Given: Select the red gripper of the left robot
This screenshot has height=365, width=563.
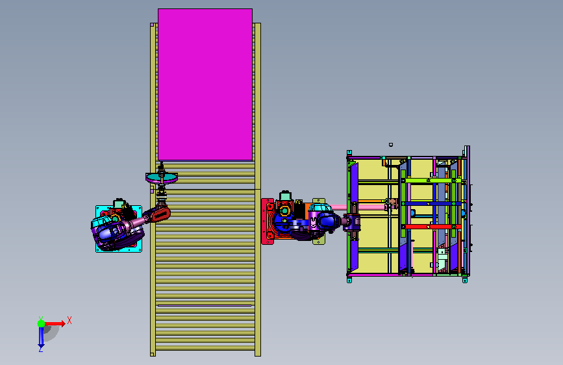Looking at the screenshot, I should [160, 214].
